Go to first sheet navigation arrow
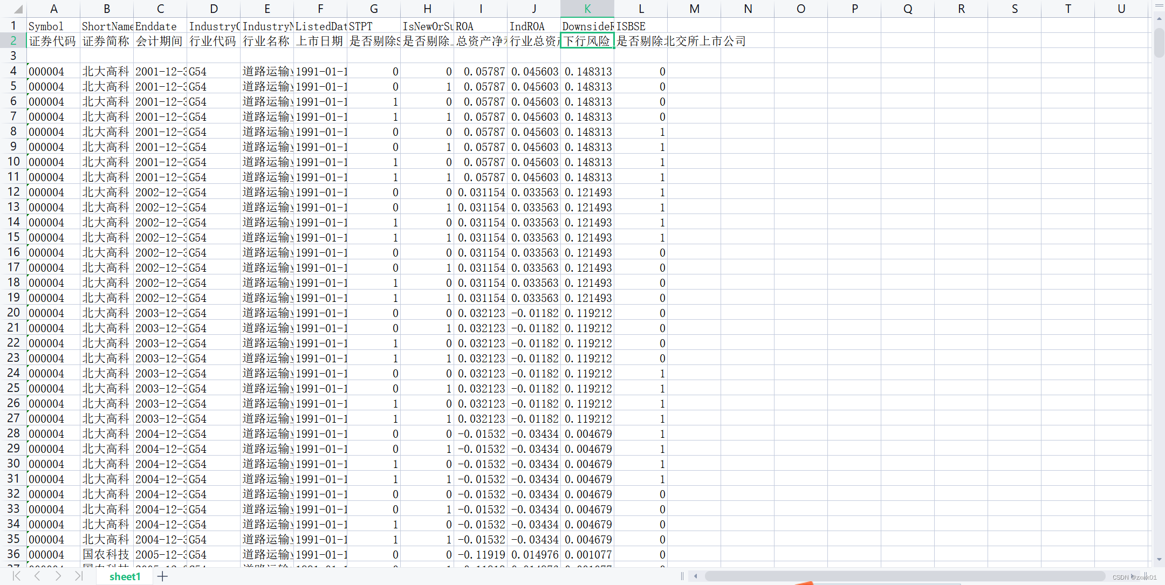Image resolution: width=1165 pixels, height=585 pixels. [16, 576]
